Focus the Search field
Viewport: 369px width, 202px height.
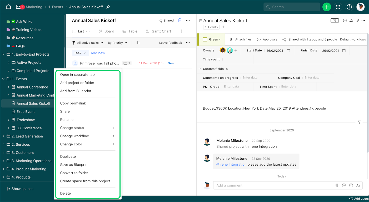click(x=292, y=7)
